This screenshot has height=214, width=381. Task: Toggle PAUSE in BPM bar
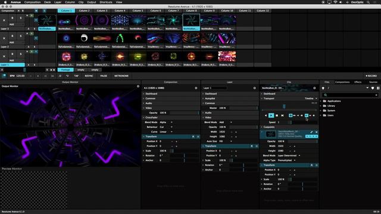pyautogui.click(x=104, y=76)
